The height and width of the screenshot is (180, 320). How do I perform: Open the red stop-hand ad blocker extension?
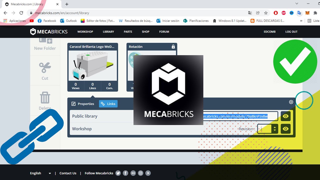(276, 13)
